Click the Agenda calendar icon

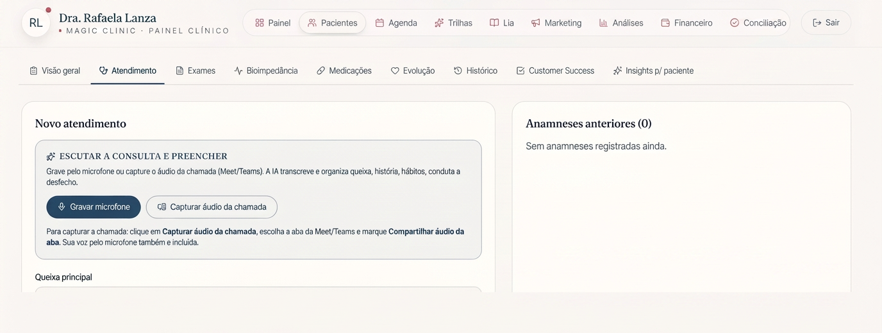(379, 23)
